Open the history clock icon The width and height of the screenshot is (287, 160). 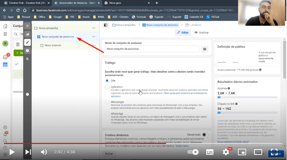pos(28,51)
